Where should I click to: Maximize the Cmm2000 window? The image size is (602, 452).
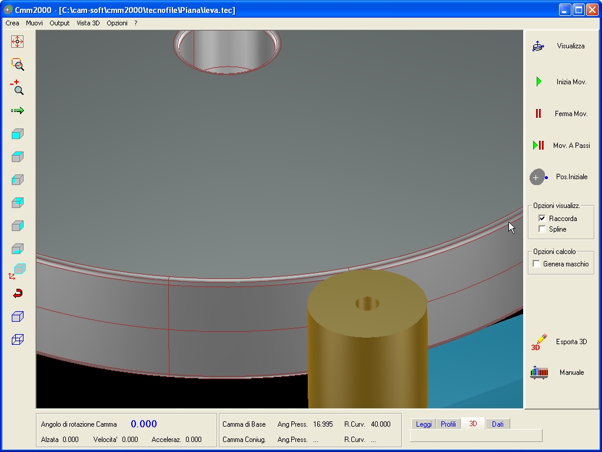pyautogui.click(x=578, y=9)
